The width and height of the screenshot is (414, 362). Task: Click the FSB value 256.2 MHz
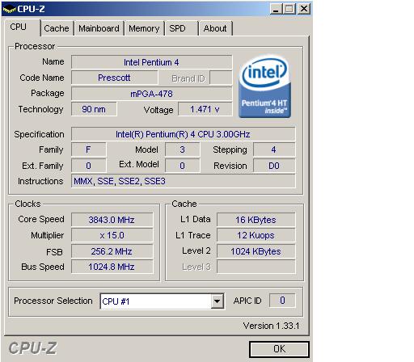pos(112,251)
